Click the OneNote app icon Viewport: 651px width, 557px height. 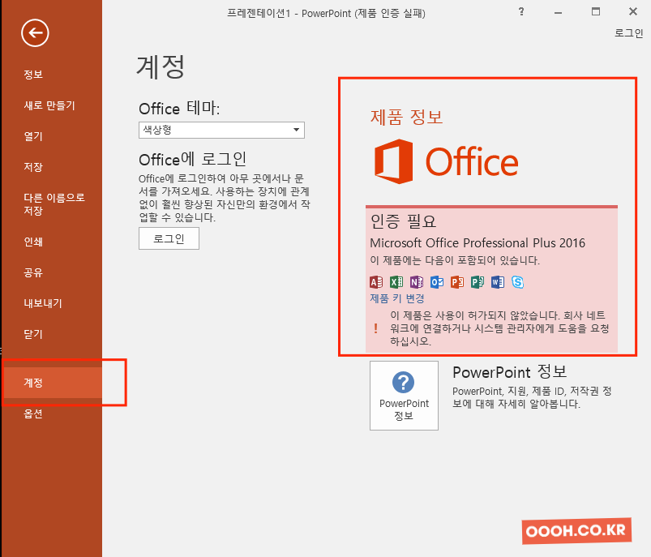417,282
